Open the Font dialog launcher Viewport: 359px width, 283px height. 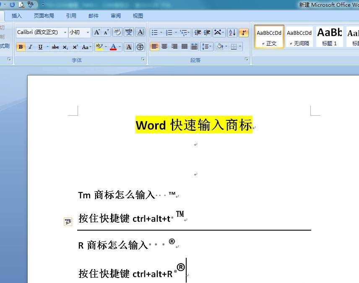(x=143, y=59)
